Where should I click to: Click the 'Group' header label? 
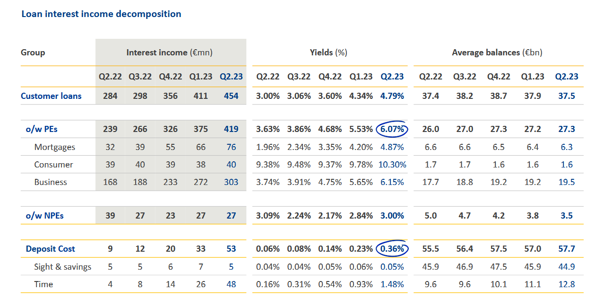coord(33,53)
